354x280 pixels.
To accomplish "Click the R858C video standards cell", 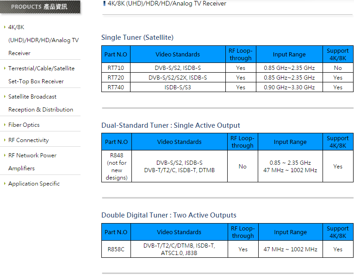I will (179, 249).
